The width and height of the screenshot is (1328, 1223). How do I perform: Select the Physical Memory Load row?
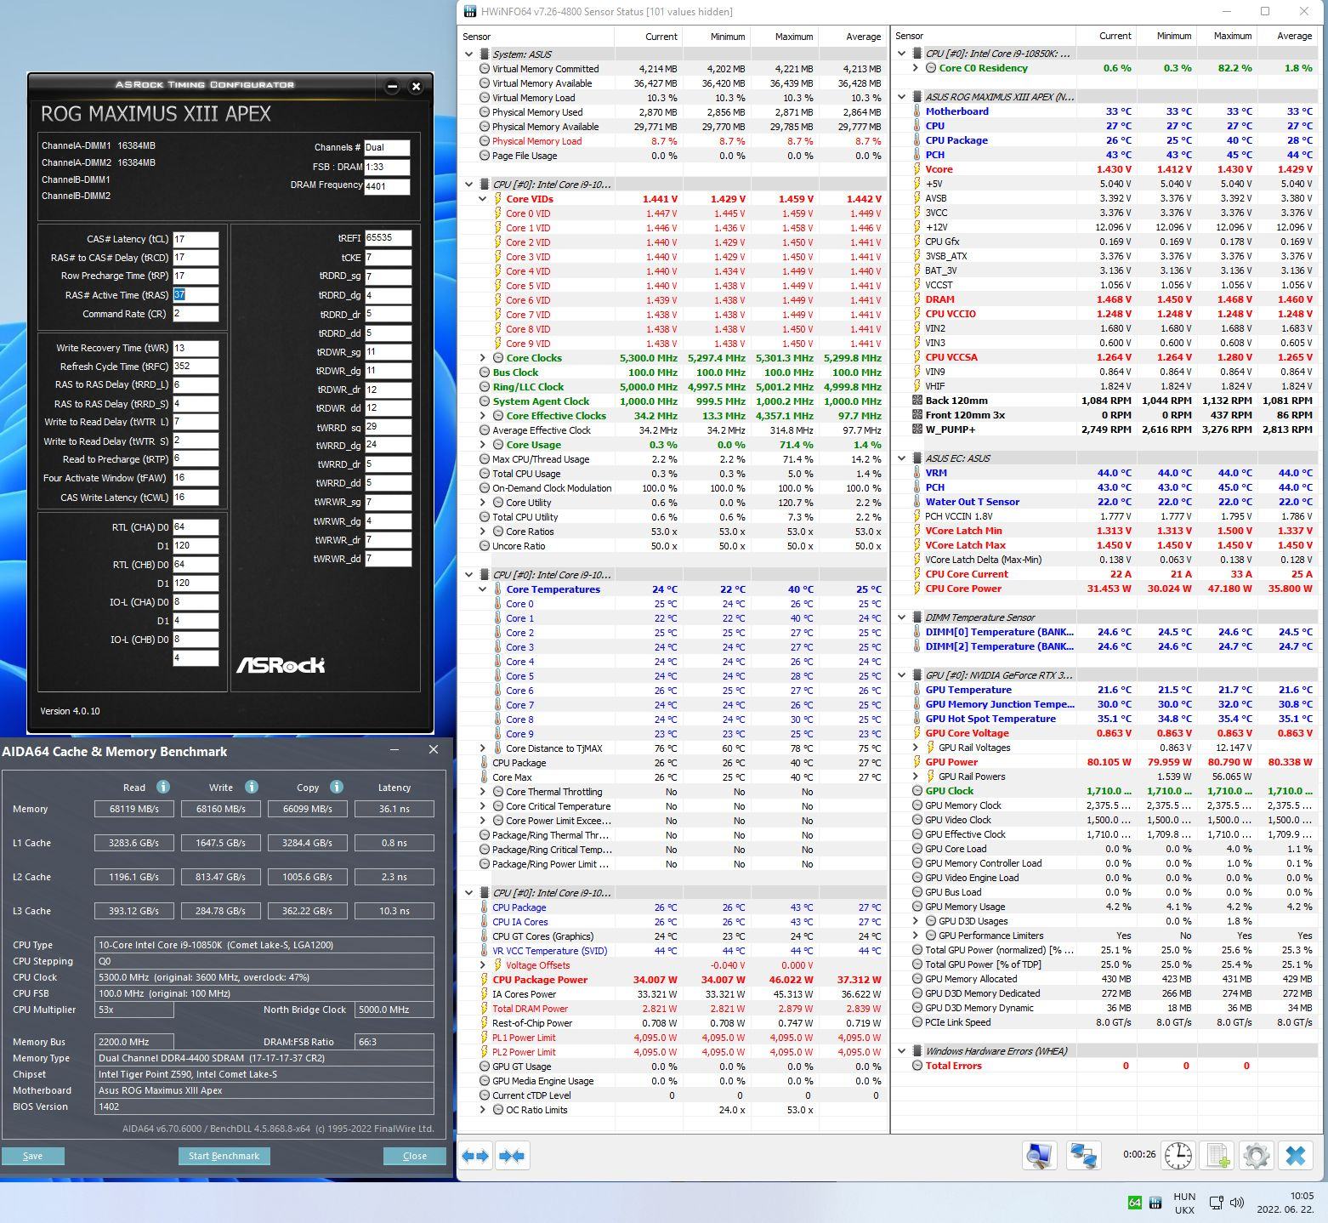click(673, 141)
